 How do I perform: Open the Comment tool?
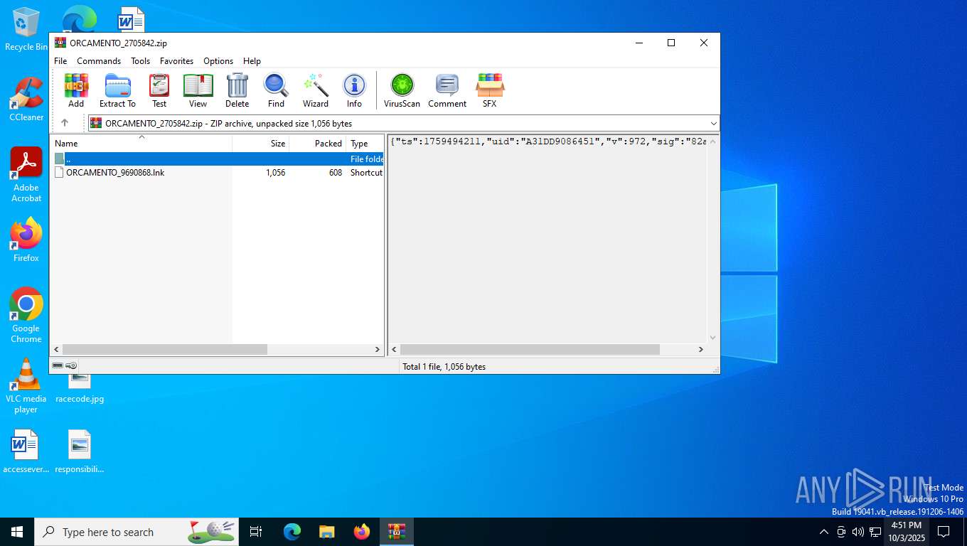pos(447,90)
